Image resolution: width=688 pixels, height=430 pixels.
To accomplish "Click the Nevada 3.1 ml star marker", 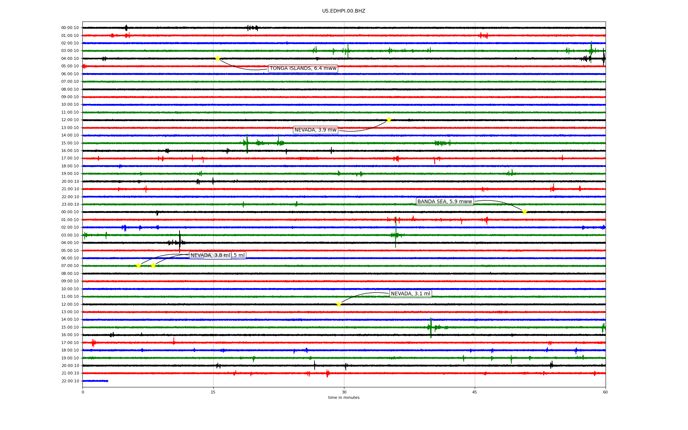I will (339, 304).
